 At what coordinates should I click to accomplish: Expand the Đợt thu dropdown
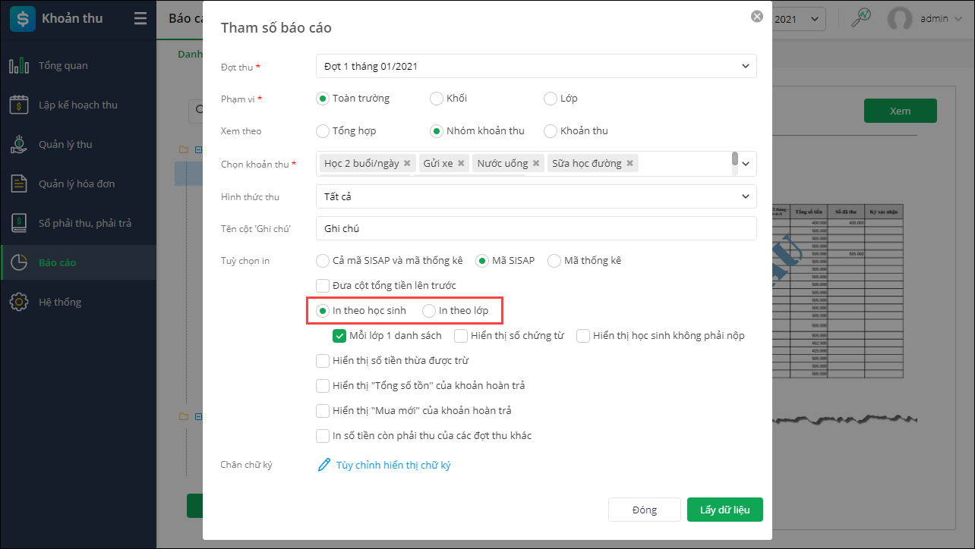[745, 66]
